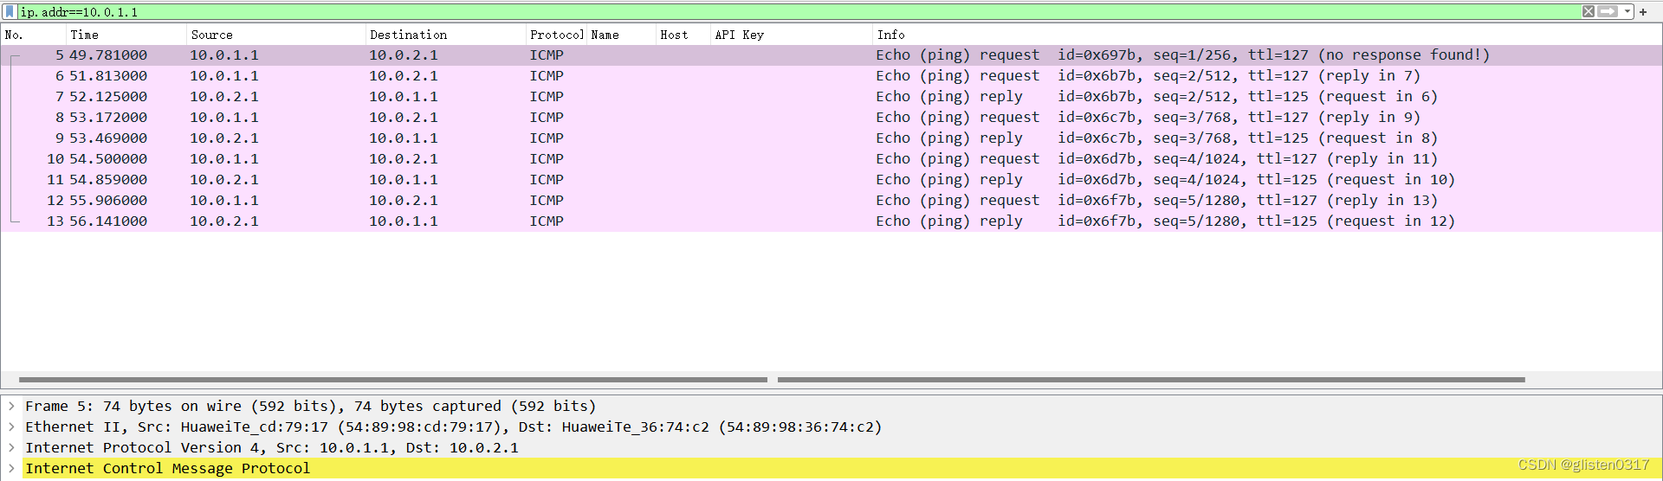Click the packet list horizontal scrollbar right segment
Image resolution: width=1663 pixels, height=481 pixels.
(x=1151, y=380)
